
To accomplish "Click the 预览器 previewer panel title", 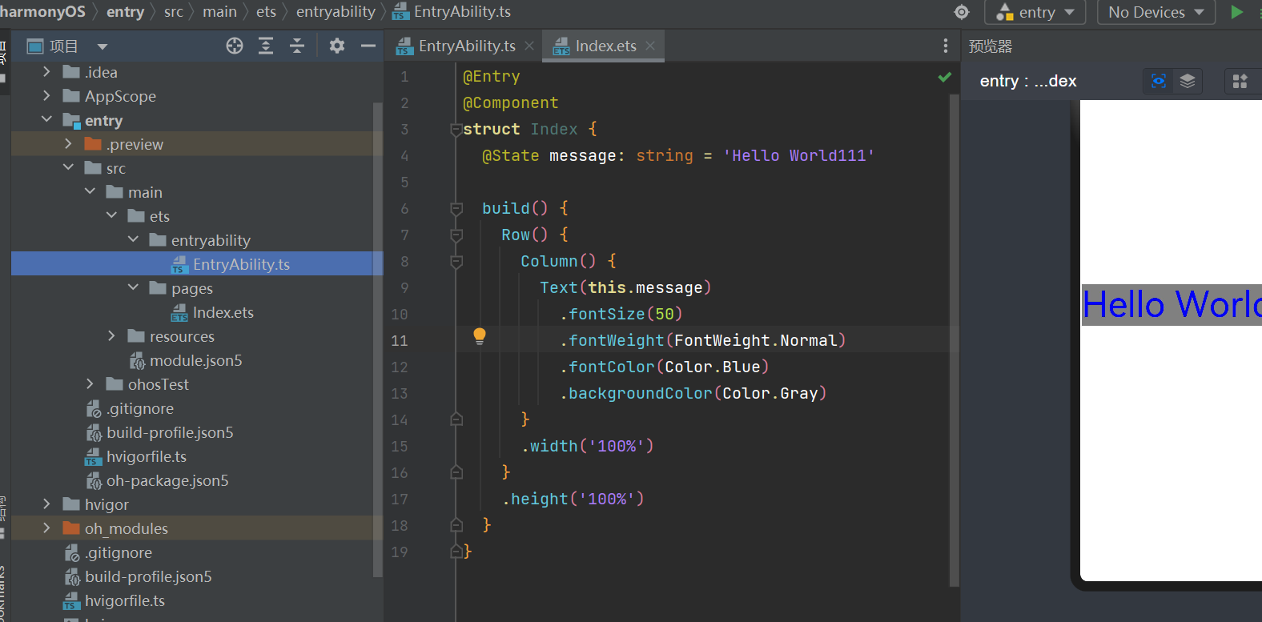I will [991, 46].
